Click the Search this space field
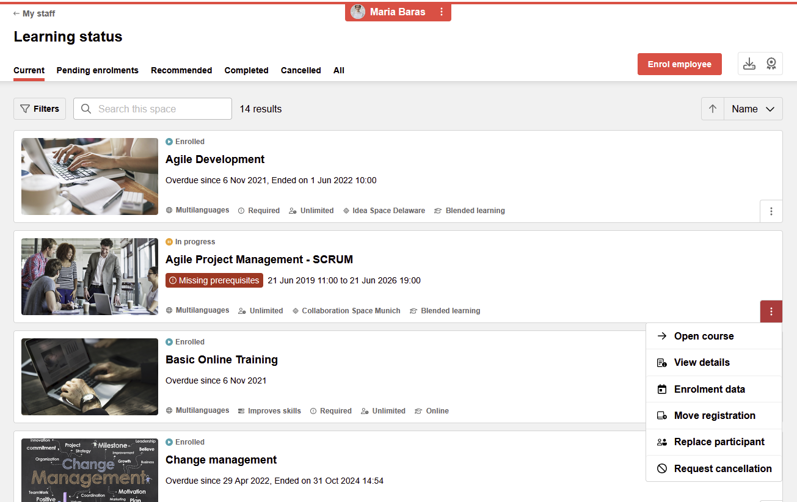 [x=153, y=109]
